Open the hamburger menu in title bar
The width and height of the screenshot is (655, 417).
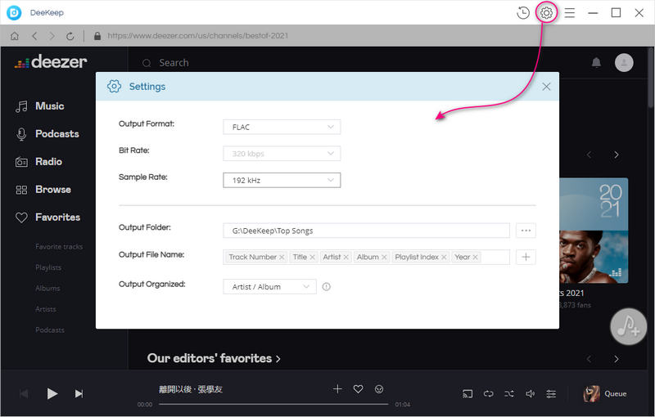coord(569,12)
